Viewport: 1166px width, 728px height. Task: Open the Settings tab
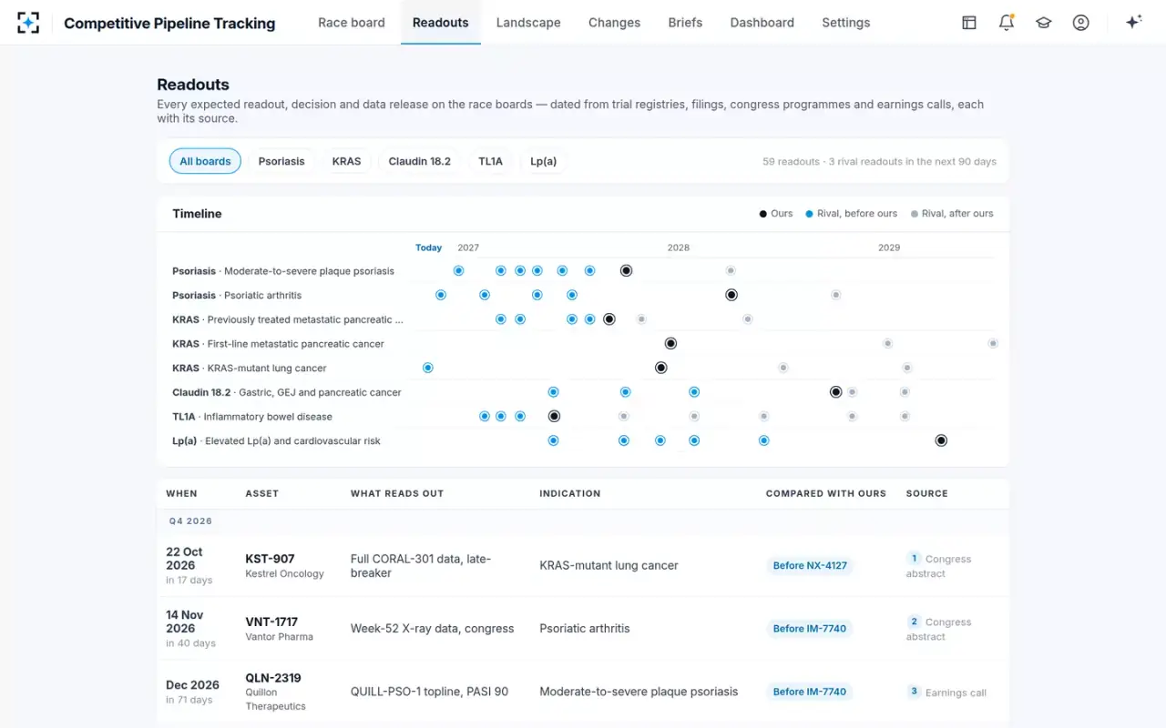[x=846, y=23]
